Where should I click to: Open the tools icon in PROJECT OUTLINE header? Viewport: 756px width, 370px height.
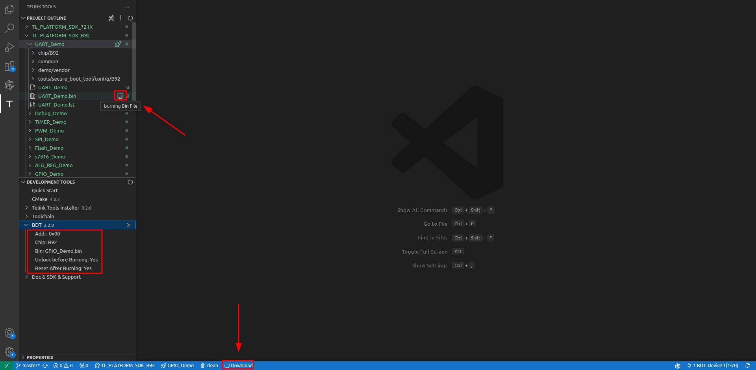111,18
